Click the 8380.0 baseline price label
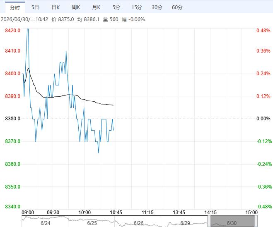The image size is (273, 227). tap(12, 119)
